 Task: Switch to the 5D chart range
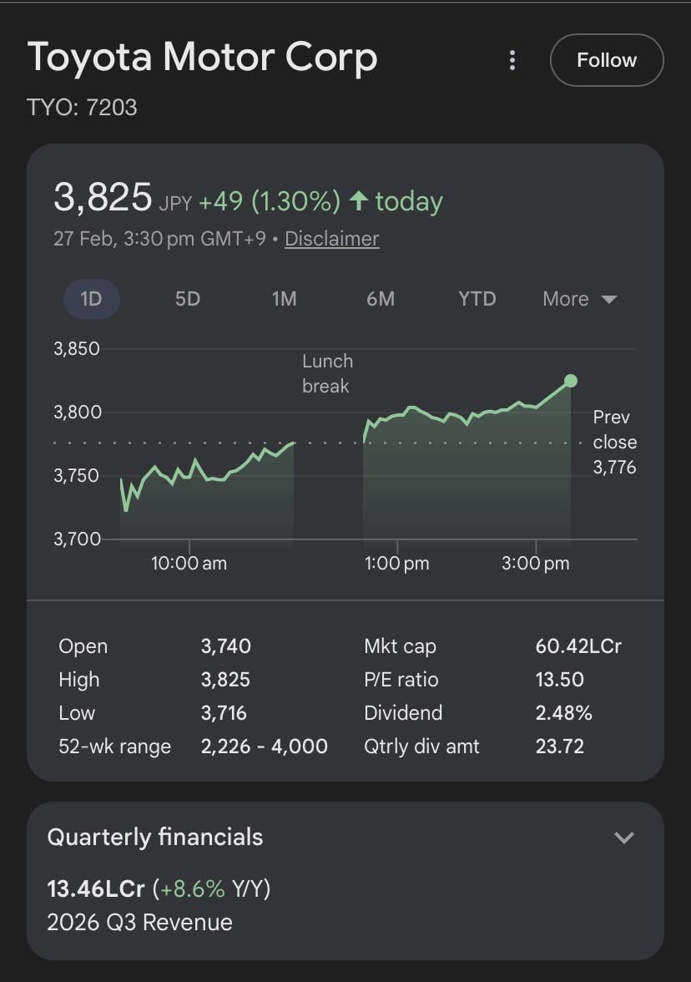click(188, 299)
